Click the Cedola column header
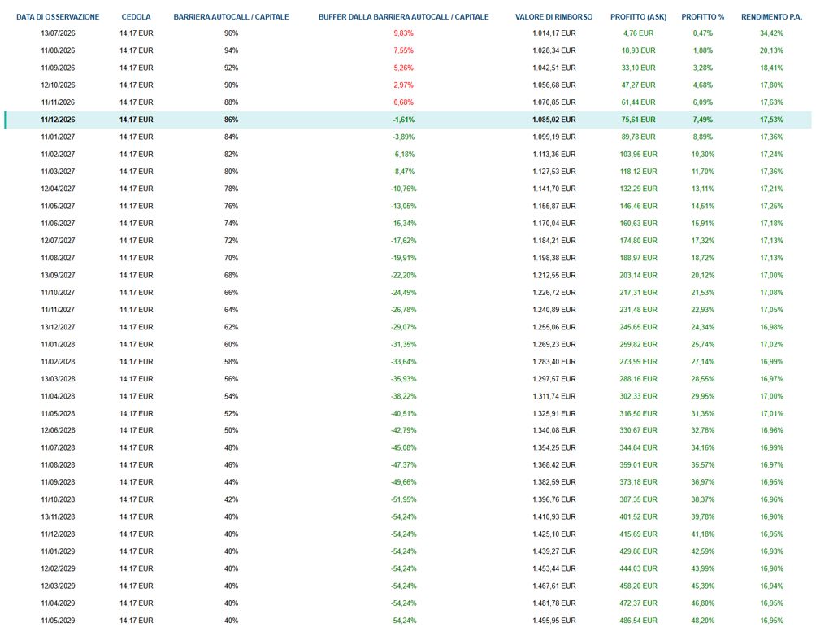The width and height of the screenshot is (816, 636). [136, 16]
